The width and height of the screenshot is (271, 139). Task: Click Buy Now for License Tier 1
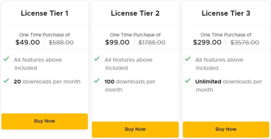[44, 121]
